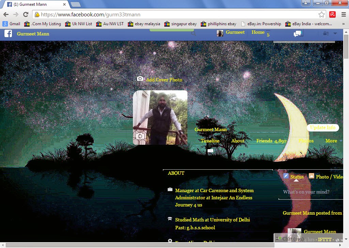The width and height of the screenshot is (349, 248).
Task: Open Chrome menu hamburger icon
Action: 344,15
